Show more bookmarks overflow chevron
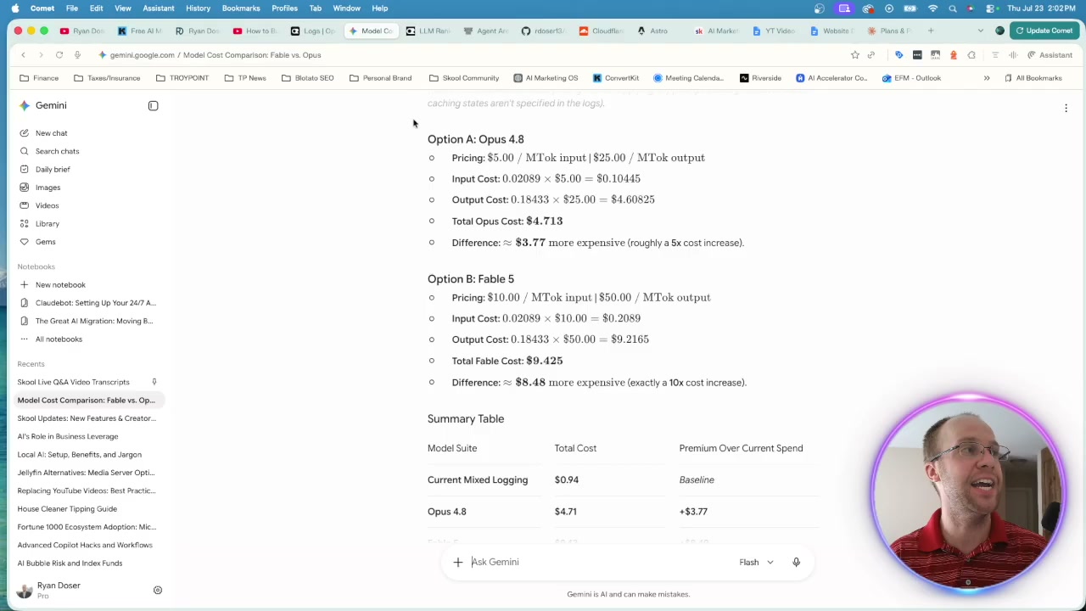Viewport: 1086px width, 611px height. pyautogui.click(x=987, y=78)
